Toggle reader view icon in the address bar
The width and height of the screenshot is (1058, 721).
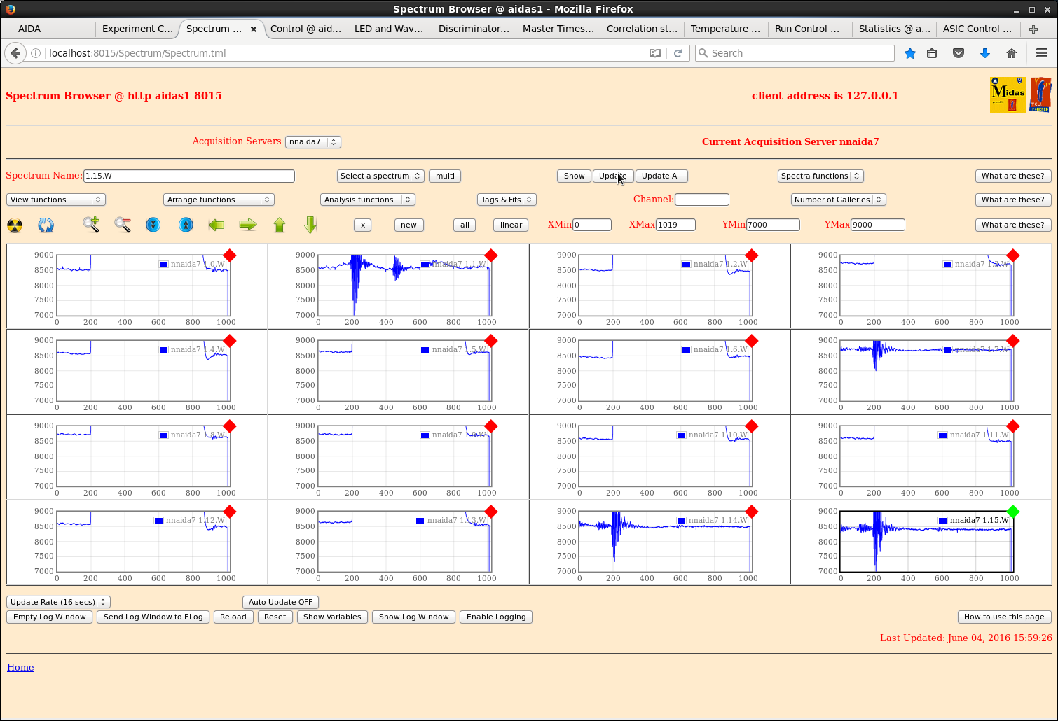point(655,53)
